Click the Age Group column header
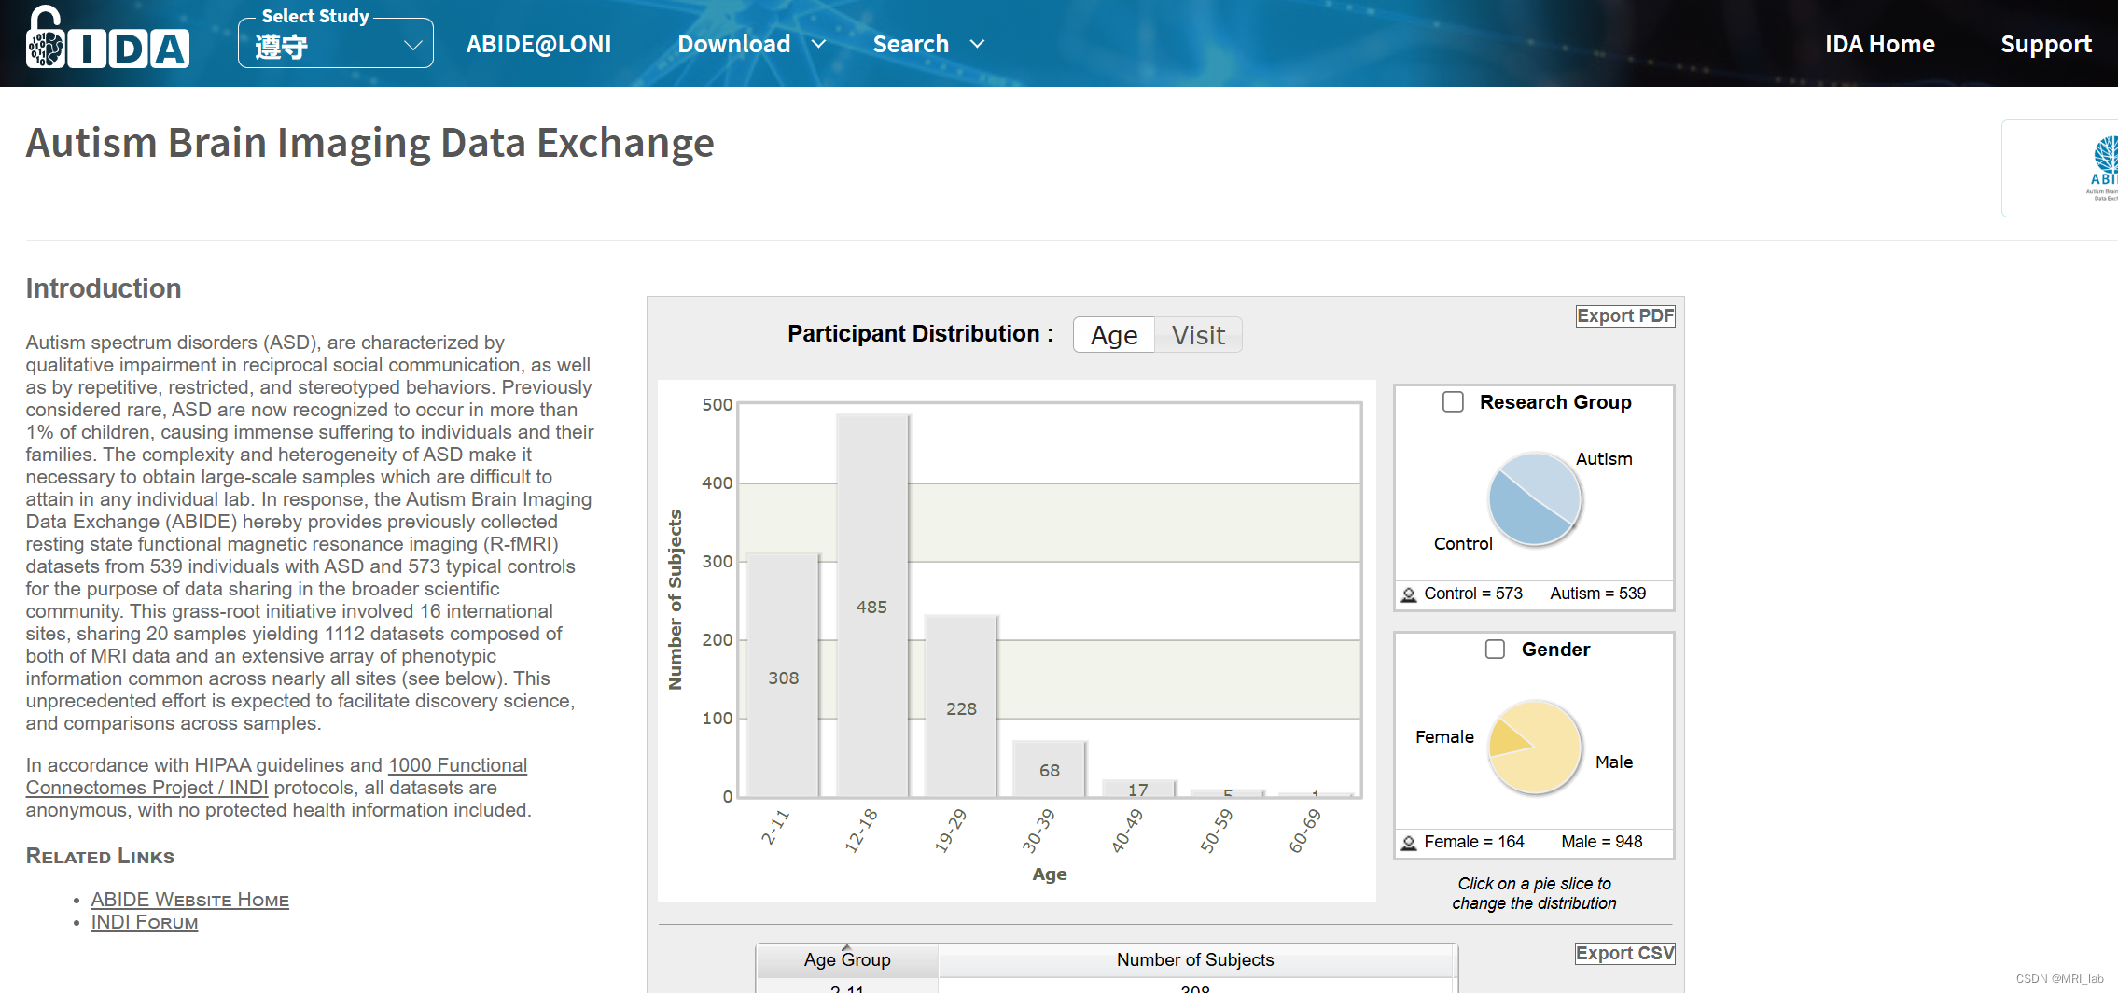Screen dimensions: 2118x993 point(846,960)
